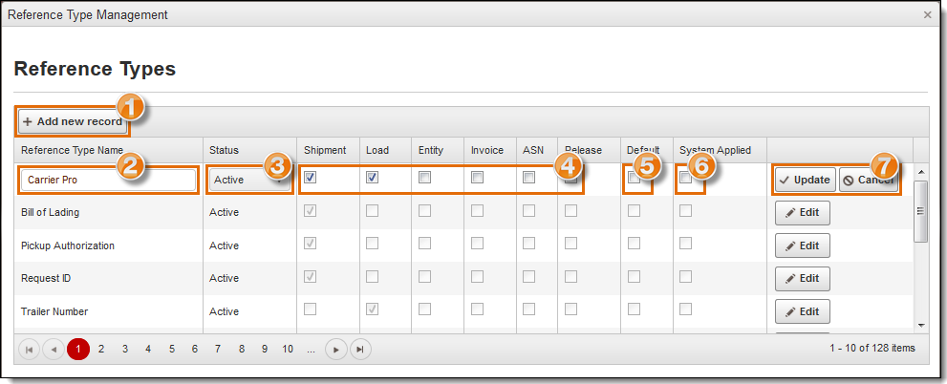Image resolution: width=947 pixels, height=384 pixels.
Task: Click Edit for Bill of Lading row
Action: click(x=802, y=213)
